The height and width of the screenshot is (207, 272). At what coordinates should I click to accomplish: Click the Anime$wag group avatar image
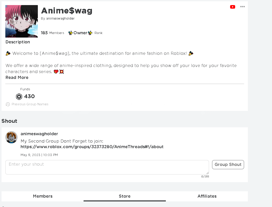(22, 21)
